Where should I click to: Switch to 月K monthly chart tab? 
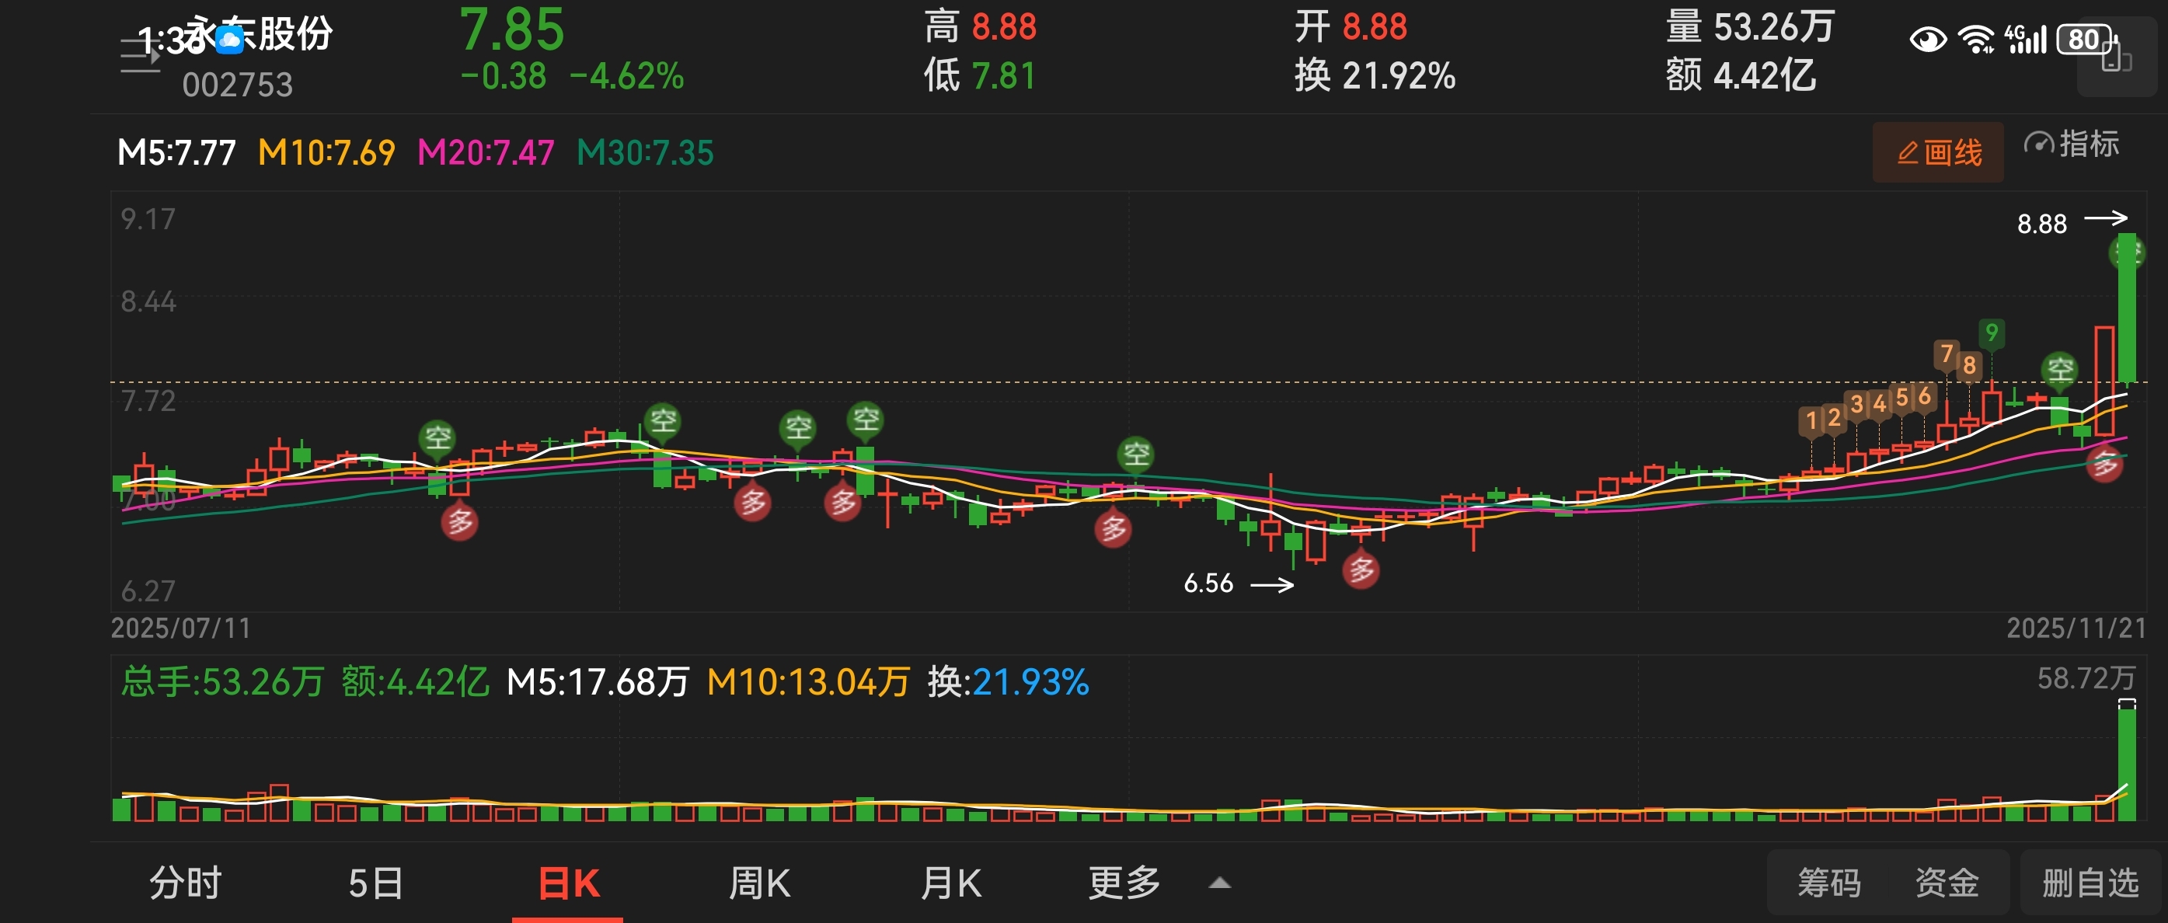(951, 883)
